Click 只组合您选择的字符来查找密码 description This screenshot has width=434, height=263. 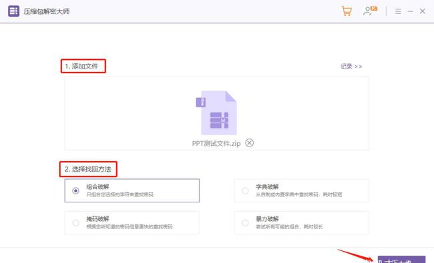120,194
